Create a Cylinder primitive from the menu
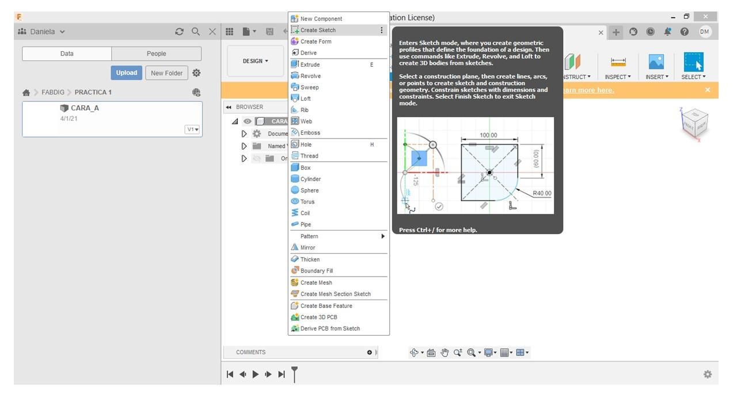 (x=339, y=179)
